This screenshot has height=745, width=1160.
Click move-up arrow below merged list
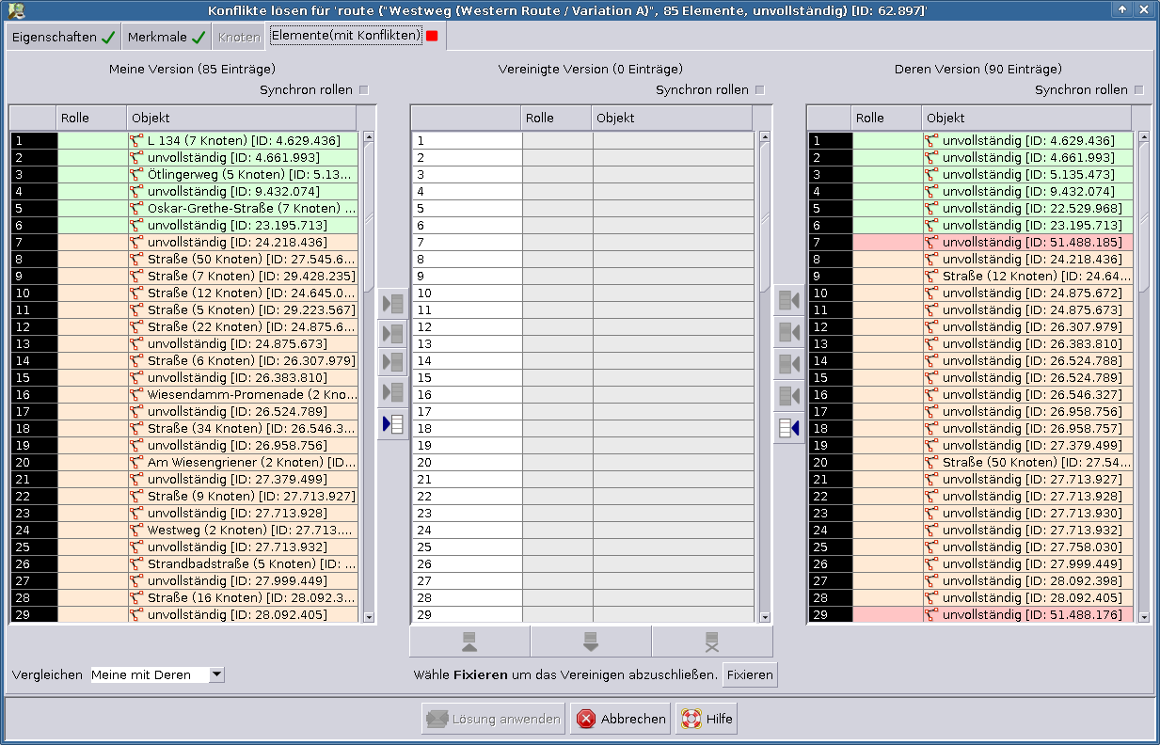point(469,642)
